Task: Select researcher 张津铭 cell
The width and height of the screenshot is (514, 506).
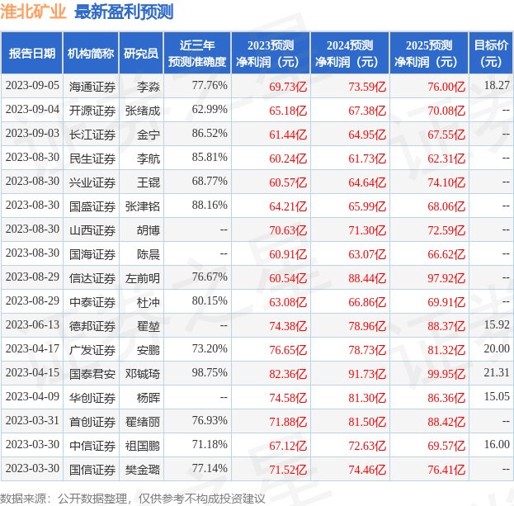Action: [x=143, y=206]
